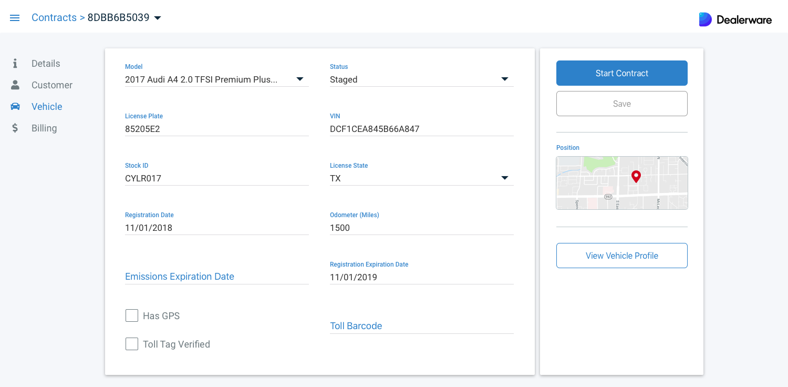Viewport: 788px width, 387px height.
Task: Open the hamburger navigation menu
Action: [x=15, y=18]
